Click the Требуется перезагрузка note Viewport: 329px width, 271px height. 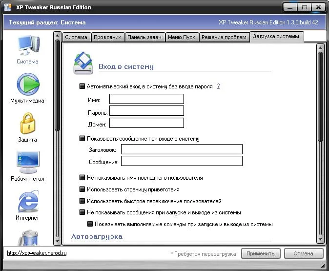coord(204,254)
